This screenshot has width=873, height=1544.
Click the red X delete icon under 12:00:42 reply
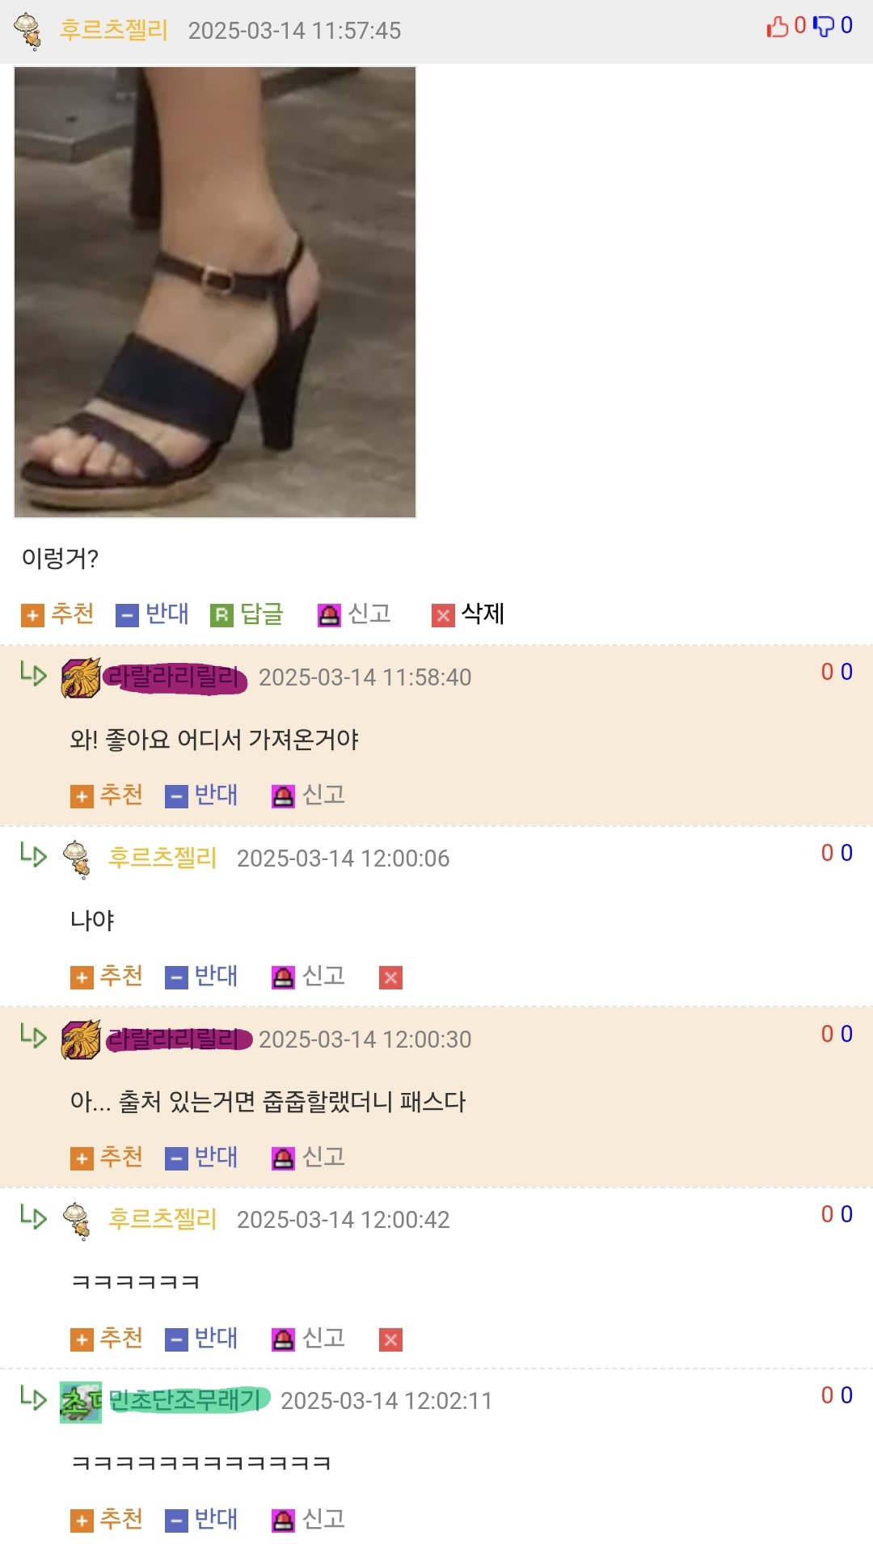pos(390,1339)
